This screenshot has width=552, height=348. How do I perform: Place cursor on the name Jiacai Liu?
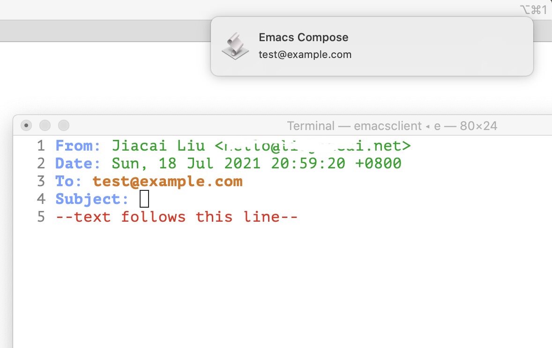pos(158,146)
